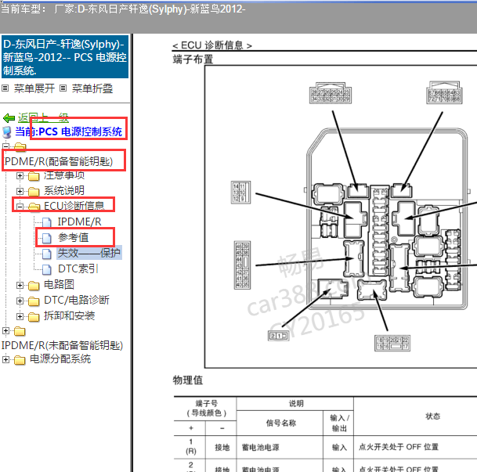This screenshot has width=477, height=472.
Task: Click the ECU诊断信息 open folder icon
Action: pyautogui.click(x=34, y=207)
